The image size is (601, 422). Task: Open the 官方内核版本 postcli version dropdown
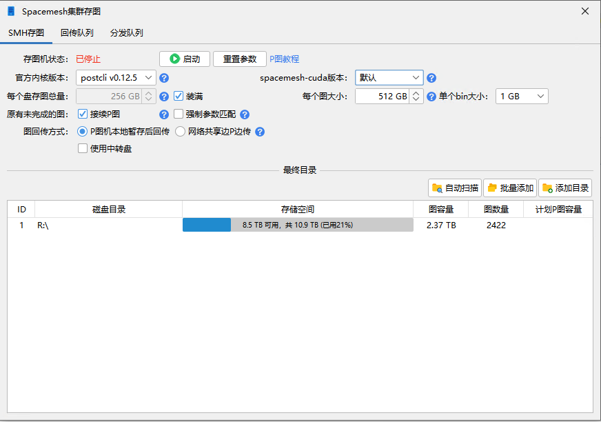pos(116,78)
